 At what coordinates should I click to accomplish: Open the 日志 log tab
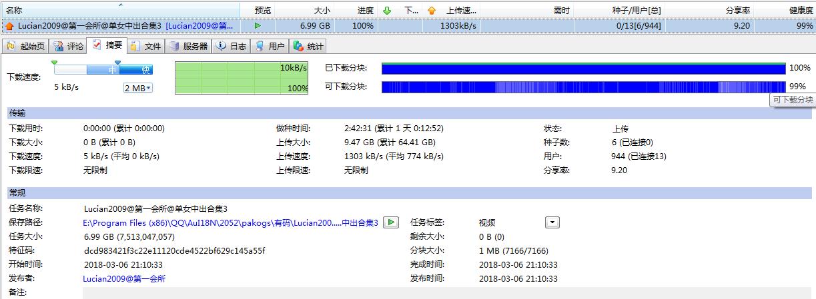(232, 47)
